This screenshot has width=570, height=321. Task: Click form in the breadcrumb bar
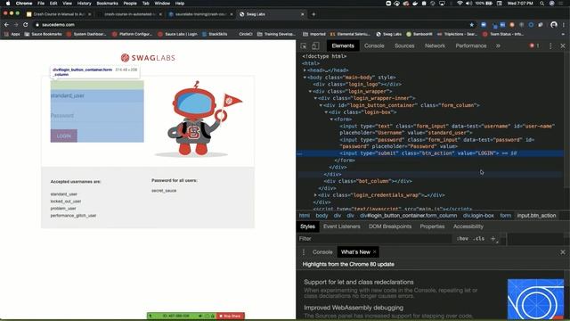click(505, 216)
